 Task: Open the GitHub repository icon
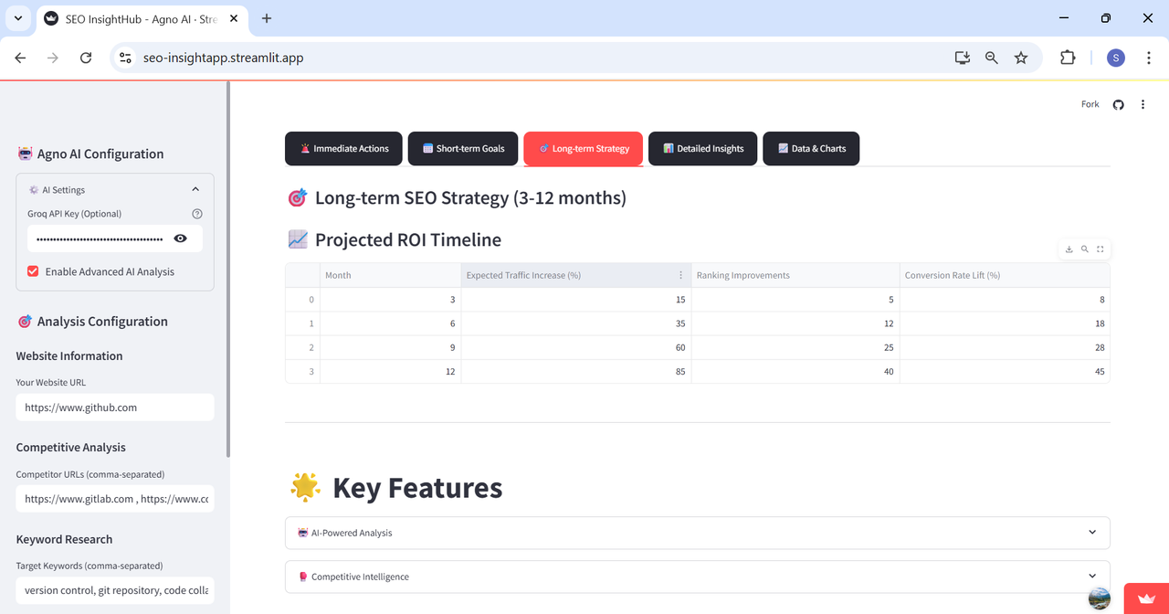tap(1118, 105)
